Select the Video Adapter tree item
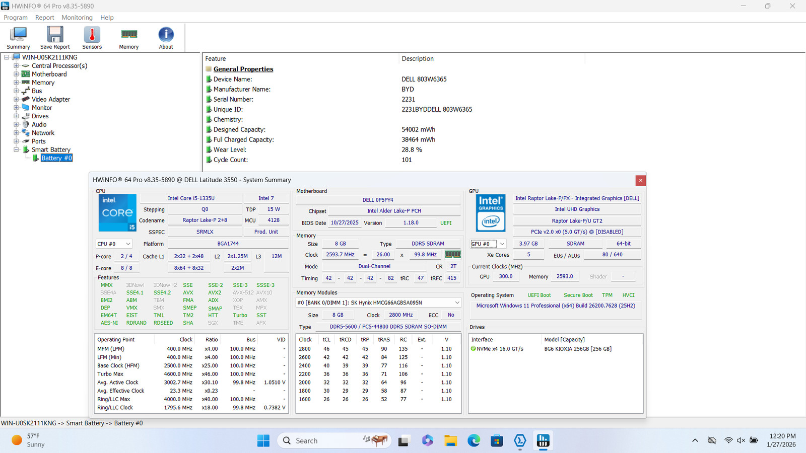The height and width of the screenshot is (453, 806). point(51,99)
